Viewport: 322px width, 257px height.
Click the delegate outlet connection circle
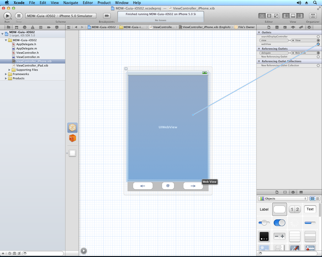coord(318,53)
